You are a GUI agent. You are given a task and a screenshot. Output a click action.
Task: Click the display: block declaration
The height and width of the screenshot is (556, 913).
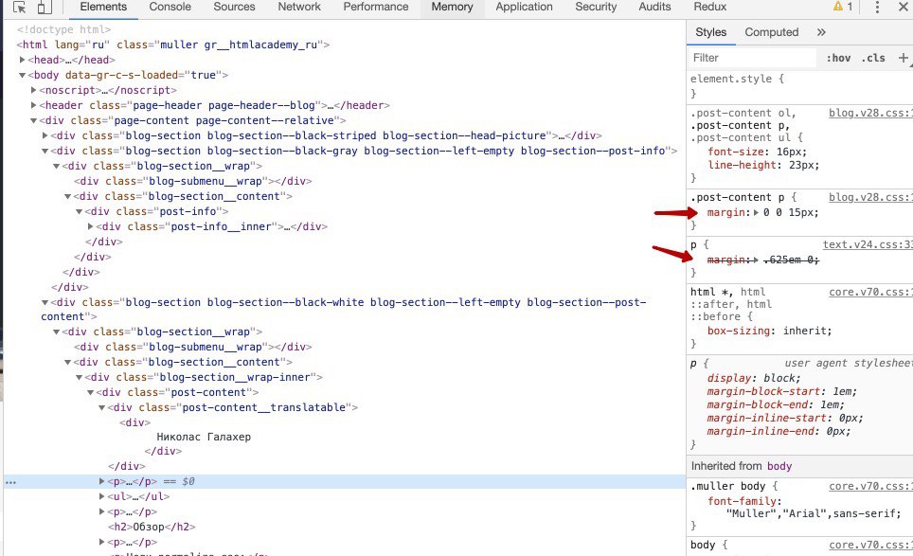tap(754, 379)
